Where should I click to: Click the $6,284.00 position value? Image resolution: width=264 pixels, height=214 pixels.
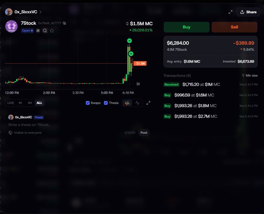[x=178, y=43]
